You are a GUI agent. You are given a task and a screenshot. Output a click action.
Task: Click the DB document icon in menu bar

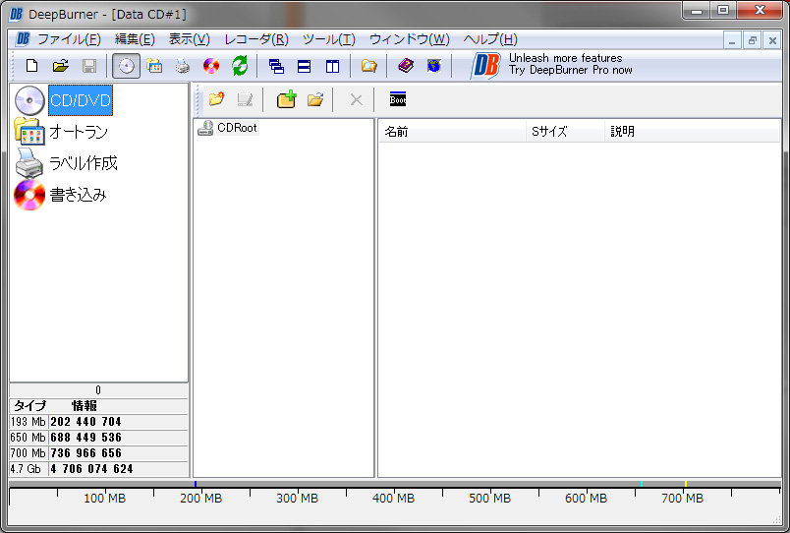pyautogui.click(x=23, y=39)
